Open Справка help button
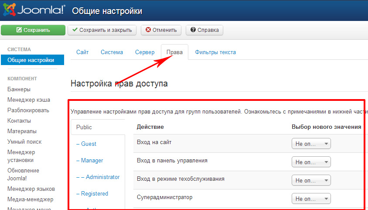Viewport: 368px width, 210px height. 204,30
